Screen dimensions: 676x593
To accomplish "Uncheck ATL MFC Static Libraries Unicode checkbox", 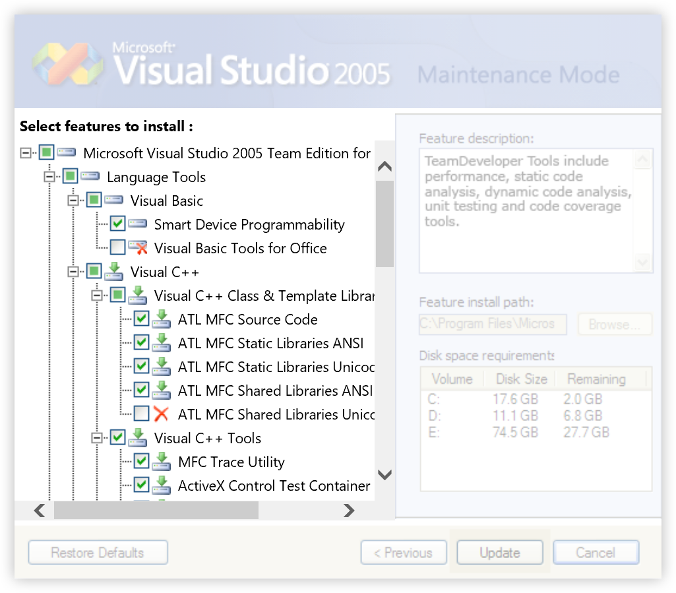I will [x=141, y=365].
